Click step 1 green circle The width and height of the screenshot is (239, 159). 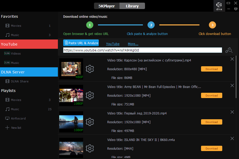(x=90, y=25)
